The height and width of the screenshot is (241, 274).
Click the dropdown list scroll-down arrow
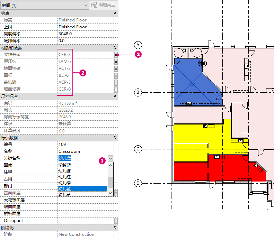point(110,193)
